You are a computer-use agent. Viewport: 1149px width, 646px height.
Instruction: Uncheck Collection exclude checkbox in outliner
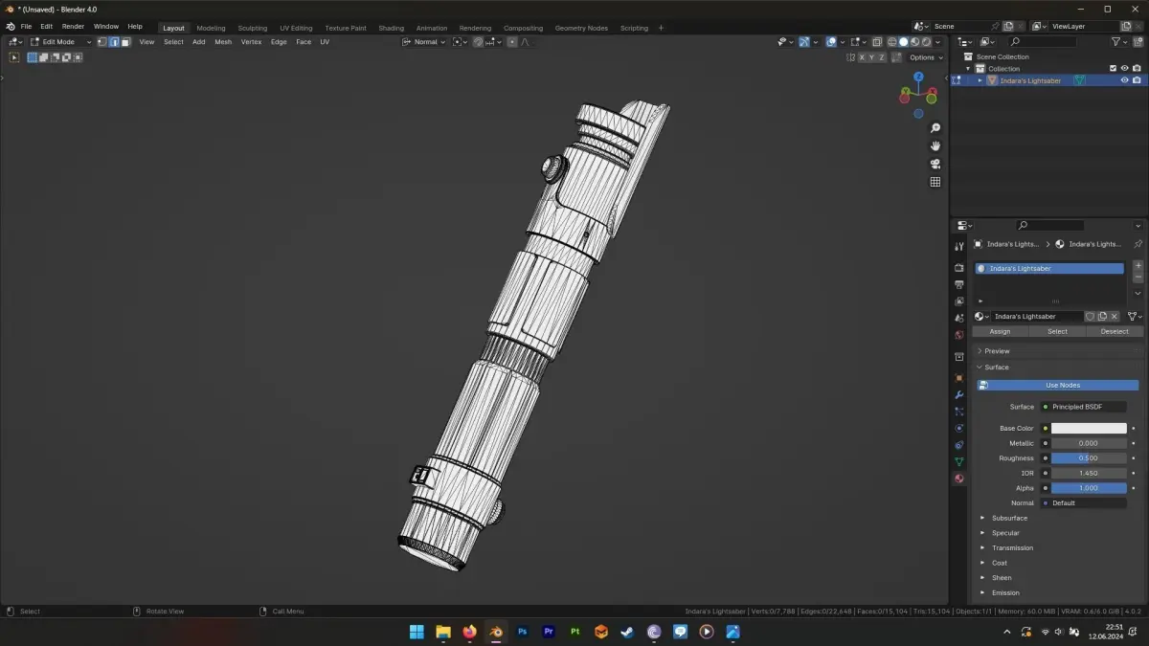point(1113,69)
